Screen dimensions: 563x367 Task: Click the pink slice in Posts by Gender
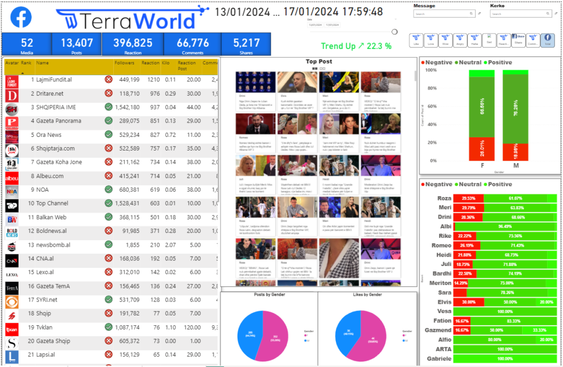coord(273,336)
